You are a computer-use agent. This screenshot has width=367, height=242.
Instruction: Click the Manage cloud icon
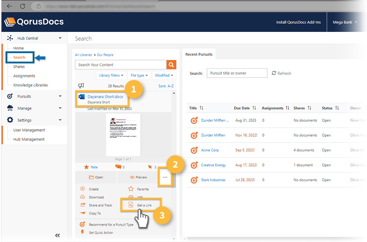[x=10, y=108]
